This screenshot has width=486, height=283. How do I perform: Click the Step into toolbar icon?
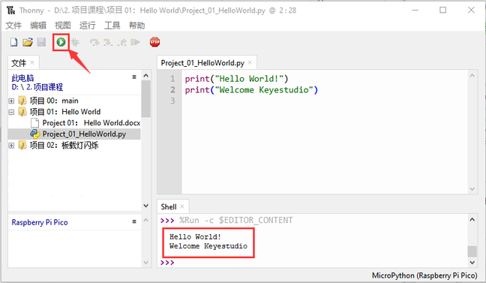point(108,42)
